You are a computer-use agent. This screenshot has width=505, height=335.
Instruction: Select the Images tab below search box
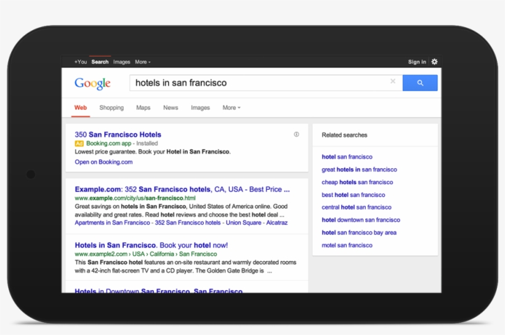click(x=200, y=108)
